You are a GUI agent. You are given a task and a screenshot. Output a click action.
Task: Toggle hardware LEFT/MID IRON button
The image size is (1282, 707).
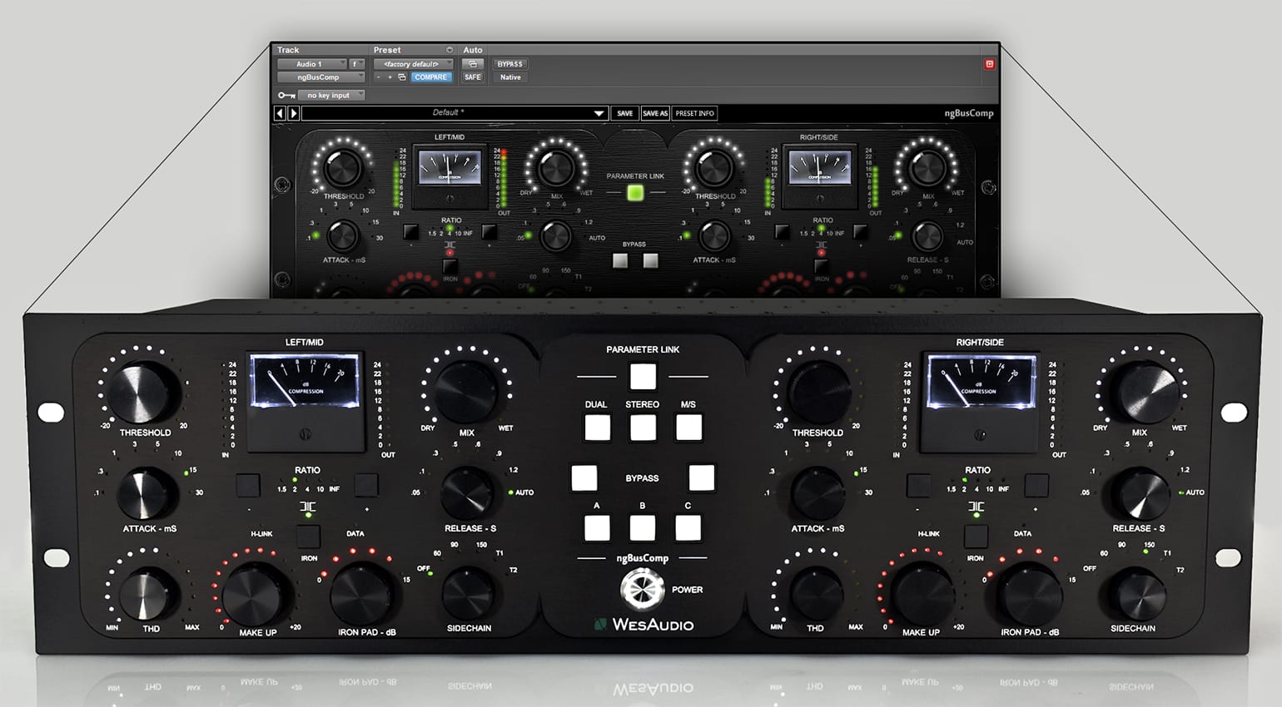point(308,536)
